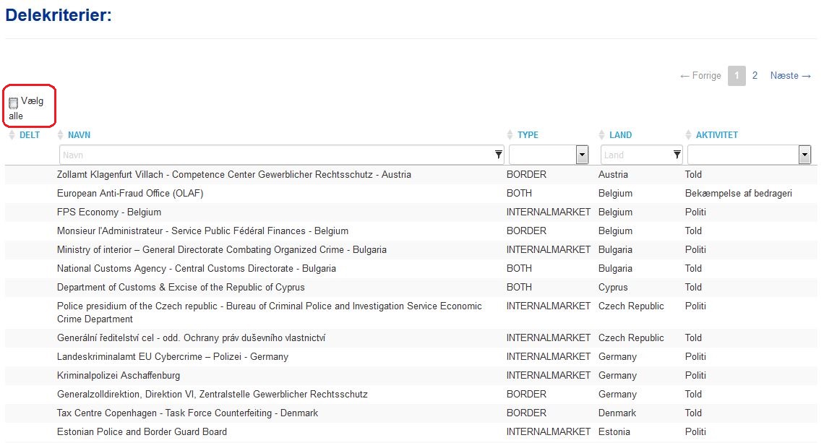Click the sort arrows beside NAVN header
Screen dimensions: 824x443
(61, 135)
